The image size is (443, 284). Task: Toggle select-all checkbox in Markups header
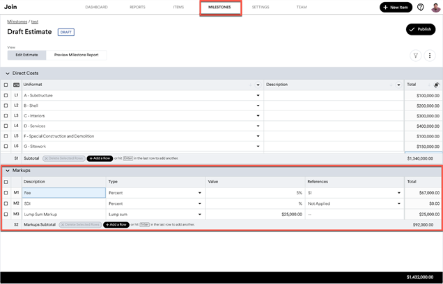pos(6,182)
